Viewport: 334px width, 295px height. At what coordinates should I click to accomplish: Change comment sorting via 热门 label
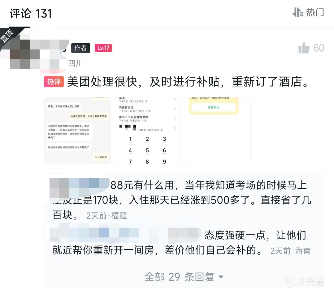(315, 12)
